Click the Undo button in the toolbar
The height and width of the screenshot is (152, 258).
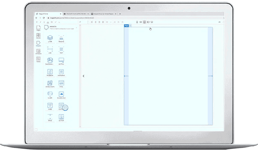pos(220,22)
